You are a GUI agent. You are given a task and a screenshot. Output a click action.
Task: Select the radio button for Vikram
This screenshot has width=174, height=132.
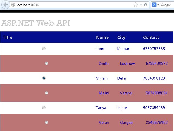[x=44, y=78]
